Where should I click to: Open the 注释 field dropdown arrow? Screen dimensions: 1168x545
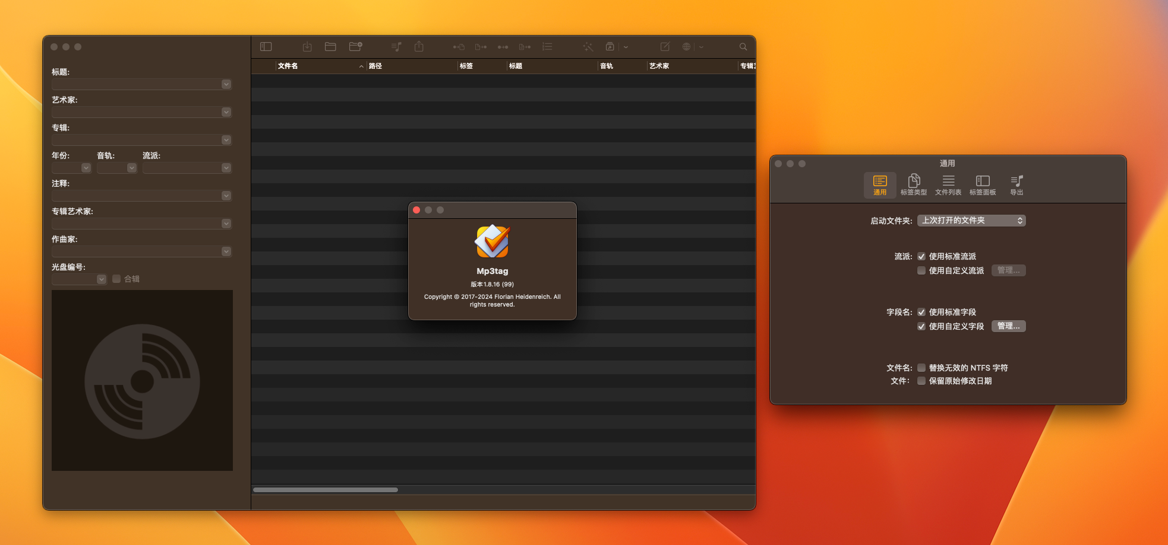click(x=226, y=196)
